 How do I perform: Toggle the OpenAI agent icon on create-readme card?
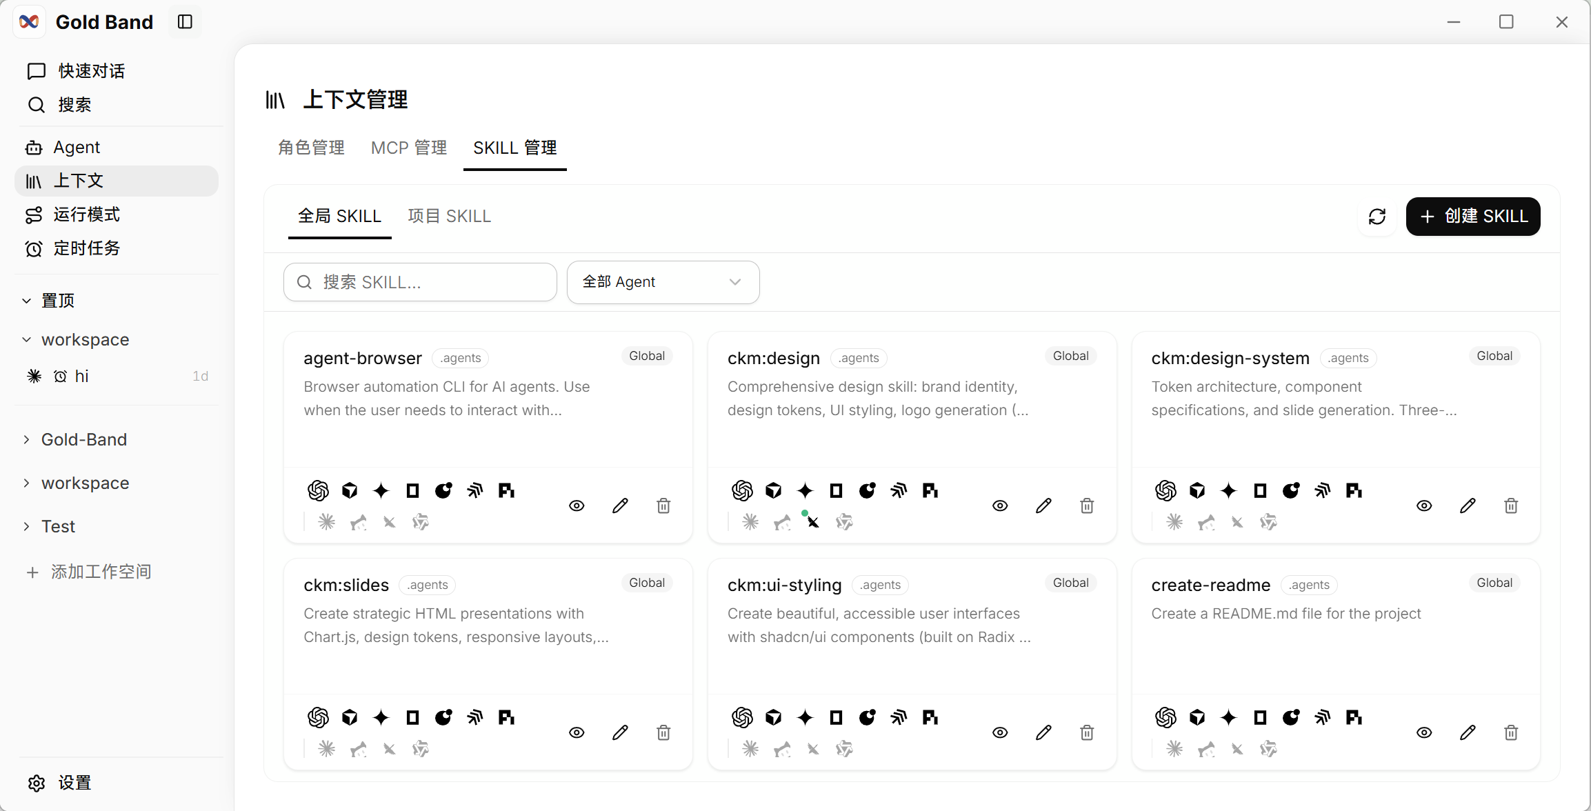pos(1165,717)
